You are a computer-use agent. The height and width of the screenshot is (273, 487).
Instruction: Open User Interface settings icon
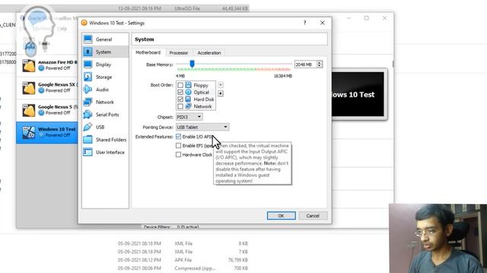88,152
